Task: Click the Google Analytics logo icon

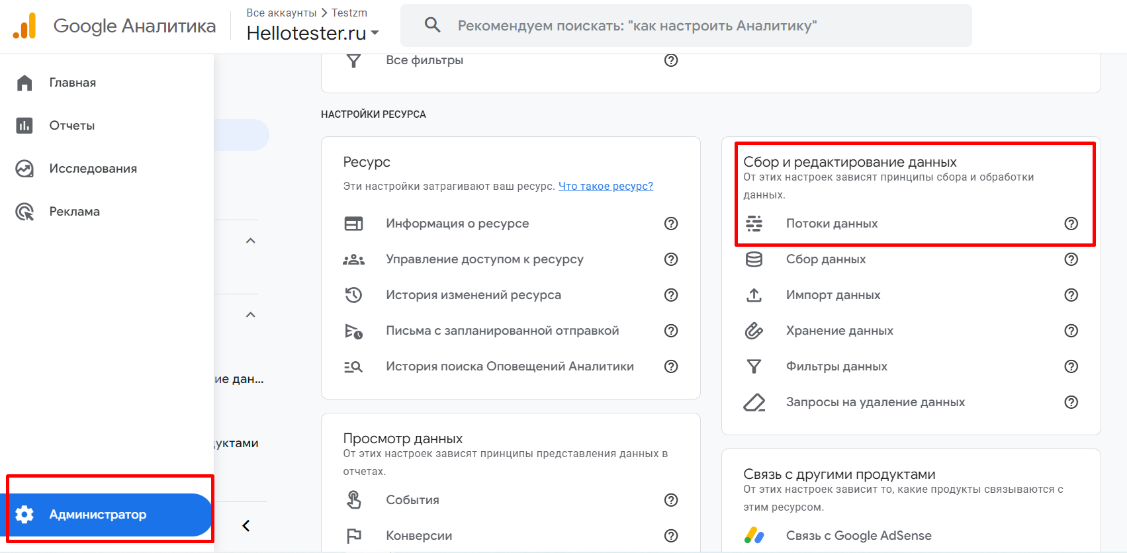Action: pos(24,26)
